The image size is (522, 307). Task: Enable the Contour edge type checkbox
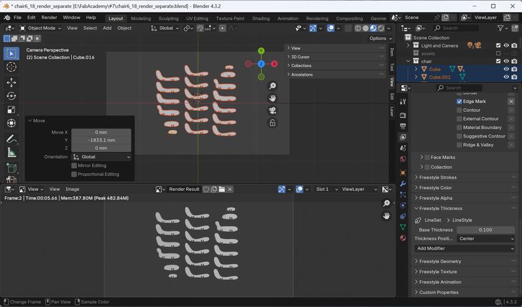click(x=459, y=110)
